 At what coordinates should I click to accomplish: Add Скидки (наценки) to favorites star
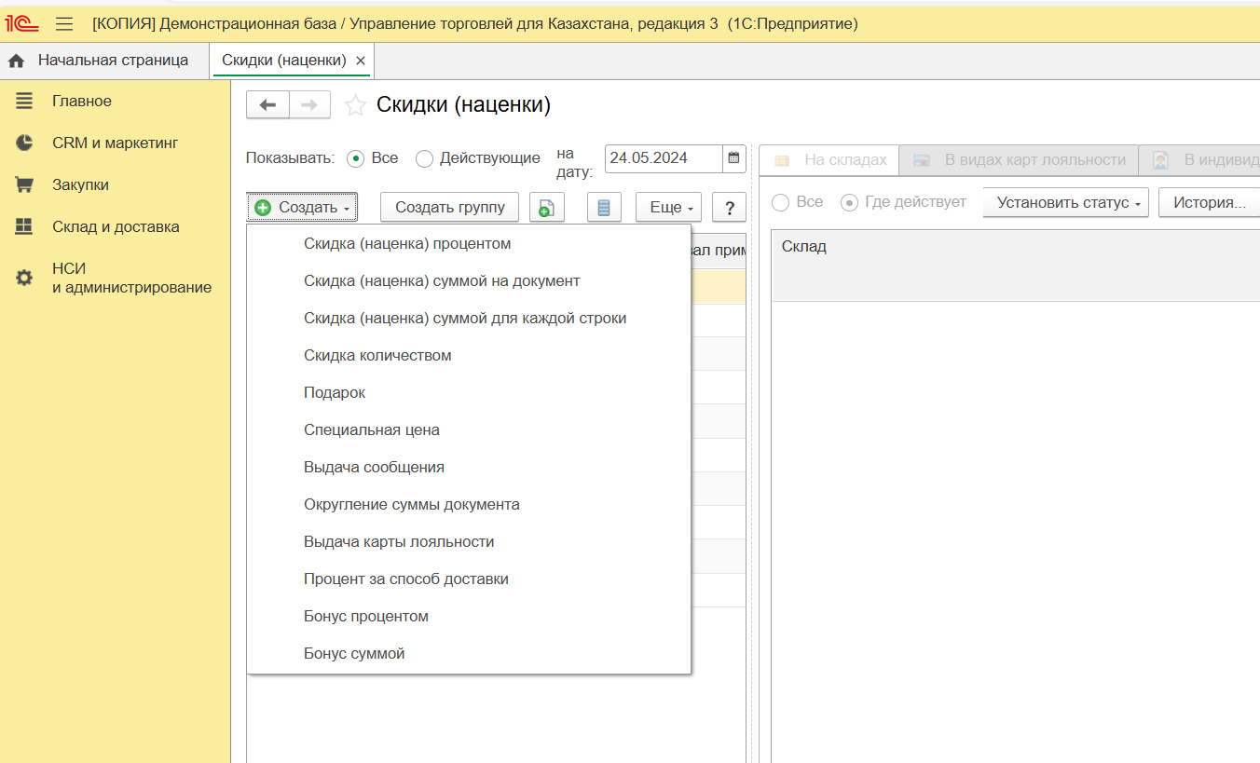355,105
